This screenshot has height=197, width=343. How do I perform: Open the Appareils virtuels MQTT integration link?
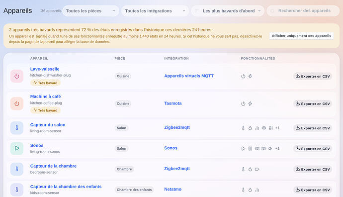coord(189,76)
